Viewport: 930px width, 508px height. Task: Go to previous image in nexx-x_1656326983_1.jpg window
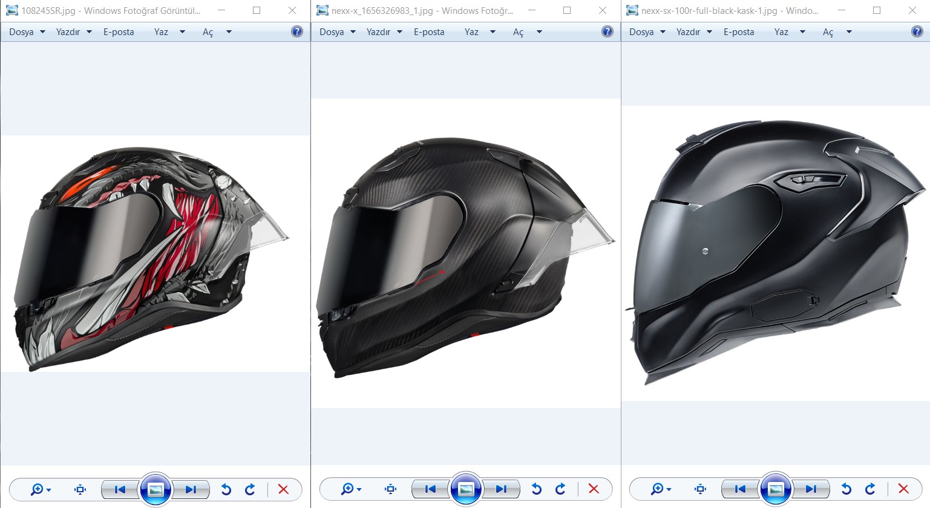(x=430, y=489)
